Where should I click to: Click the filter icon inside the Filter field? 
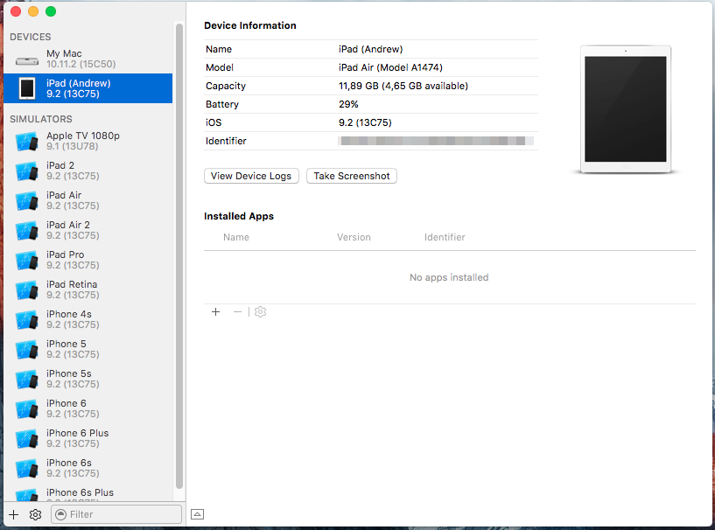click(60, 514)
